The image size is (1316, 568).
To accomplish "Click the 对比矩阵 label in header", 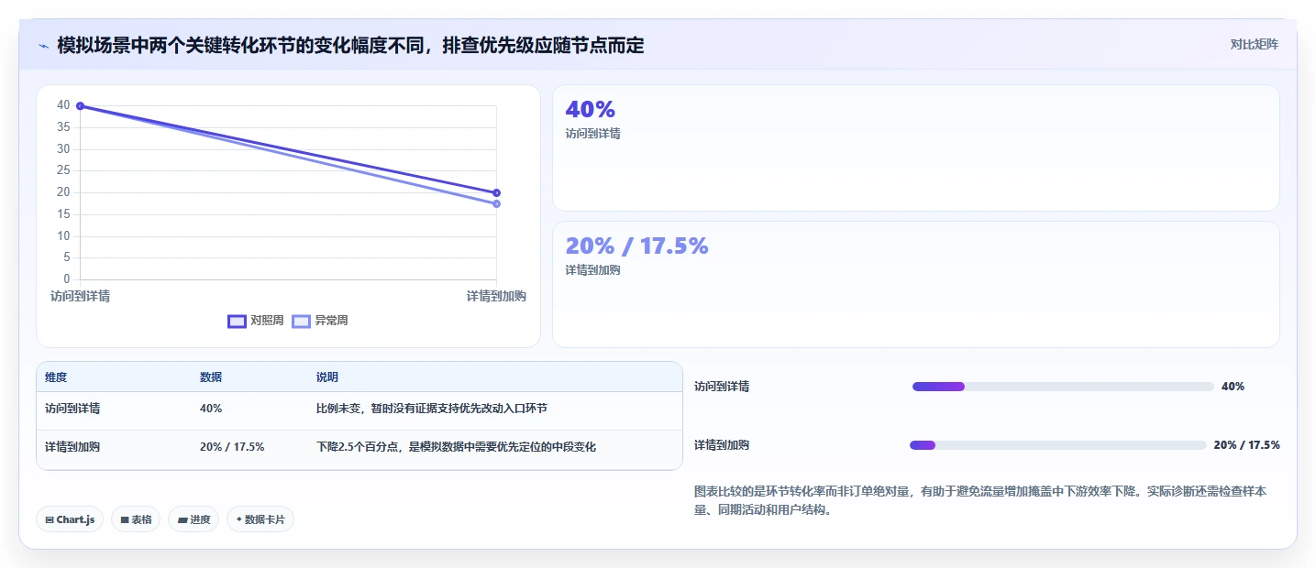I will (1255, 44).
